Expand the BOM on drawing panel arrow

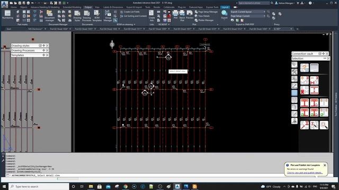click(134, 25)
